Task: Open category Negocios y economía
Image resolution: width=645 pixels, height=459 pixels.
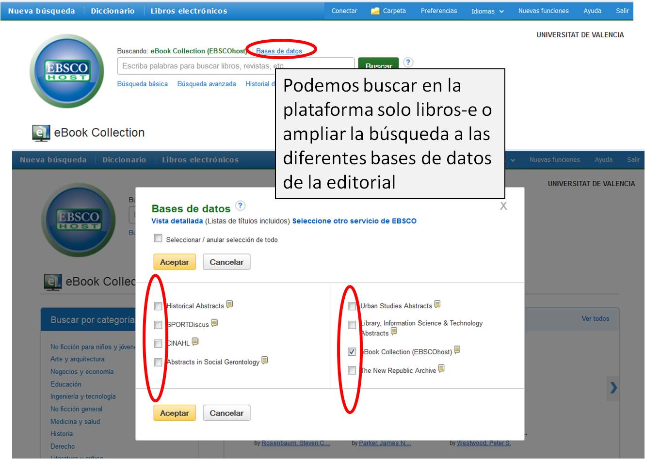Action: 82,372
